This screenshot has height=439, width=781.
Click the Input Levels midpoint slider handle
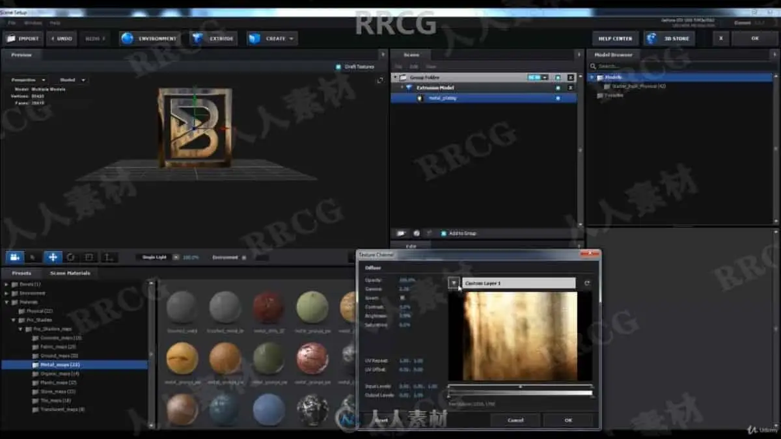pos(520,386)
